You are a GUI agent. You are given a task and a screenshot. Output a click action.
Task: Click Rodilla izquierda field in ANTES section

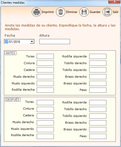tap(98, 56)
